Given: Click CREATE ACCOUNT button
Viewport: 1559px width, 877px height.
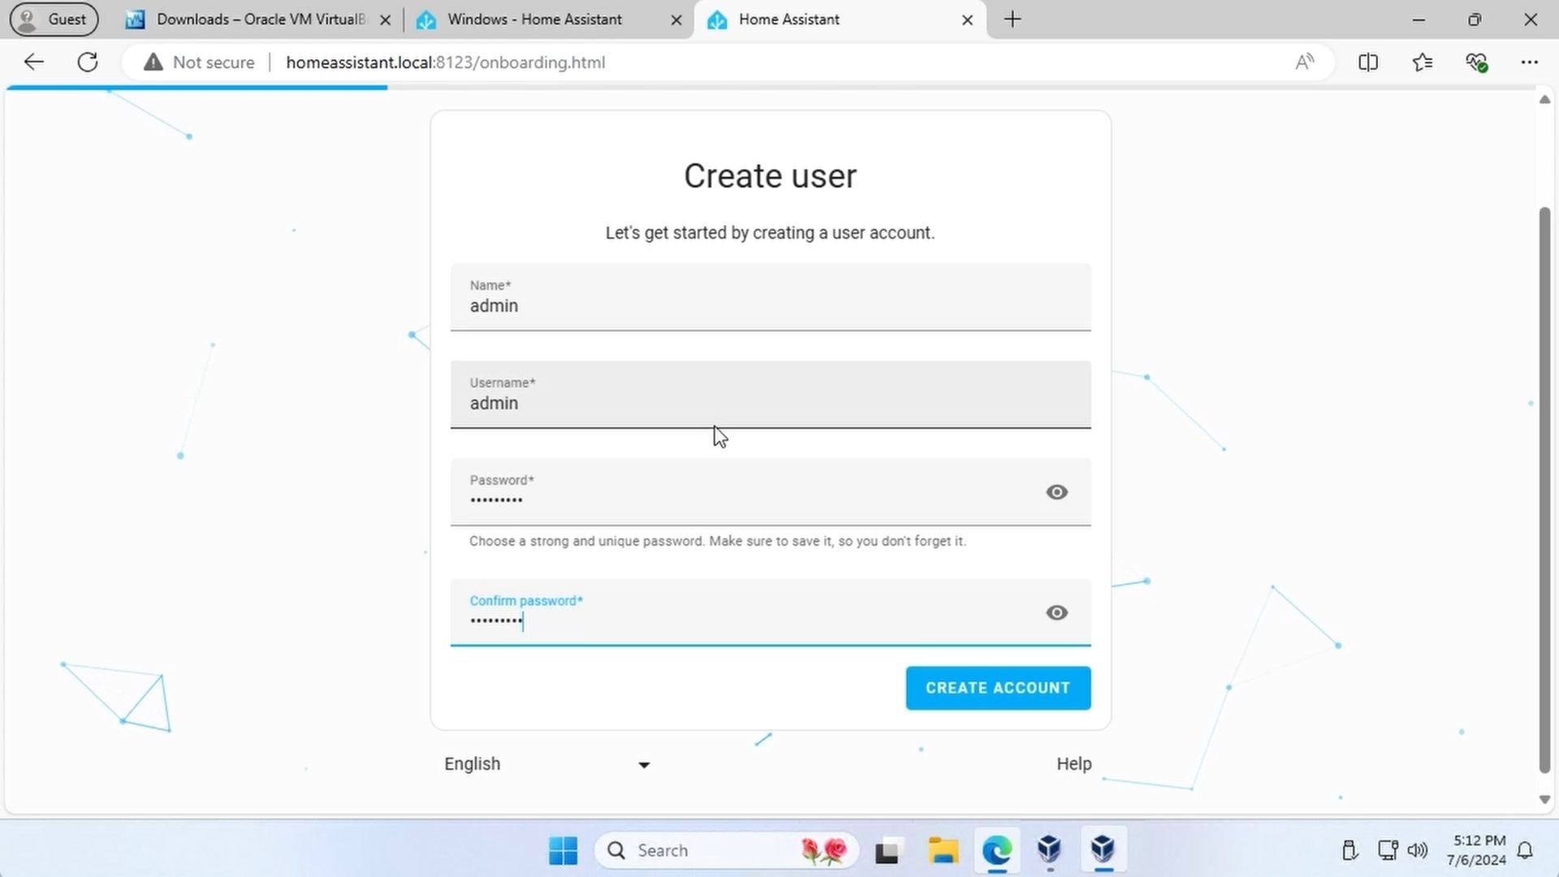Looking at the screenshot, I should (998, 686).
